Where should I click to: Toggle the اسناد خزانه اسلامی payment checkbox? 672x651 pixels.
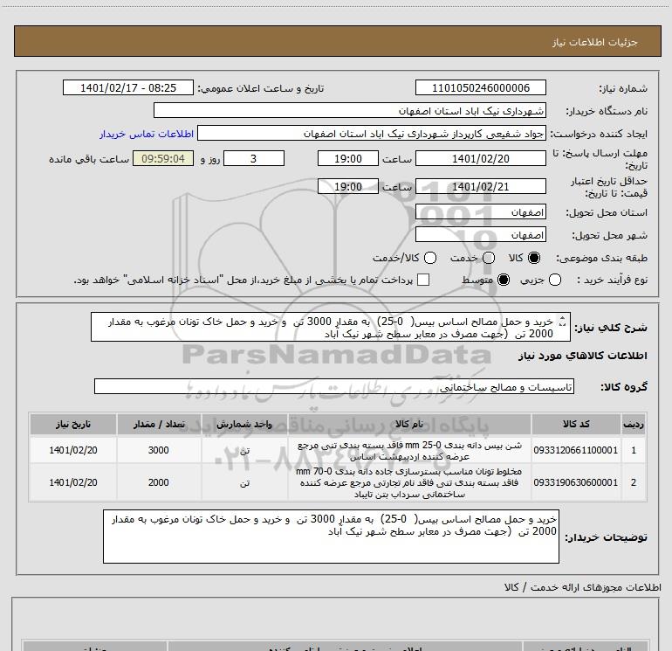(423, 280)
